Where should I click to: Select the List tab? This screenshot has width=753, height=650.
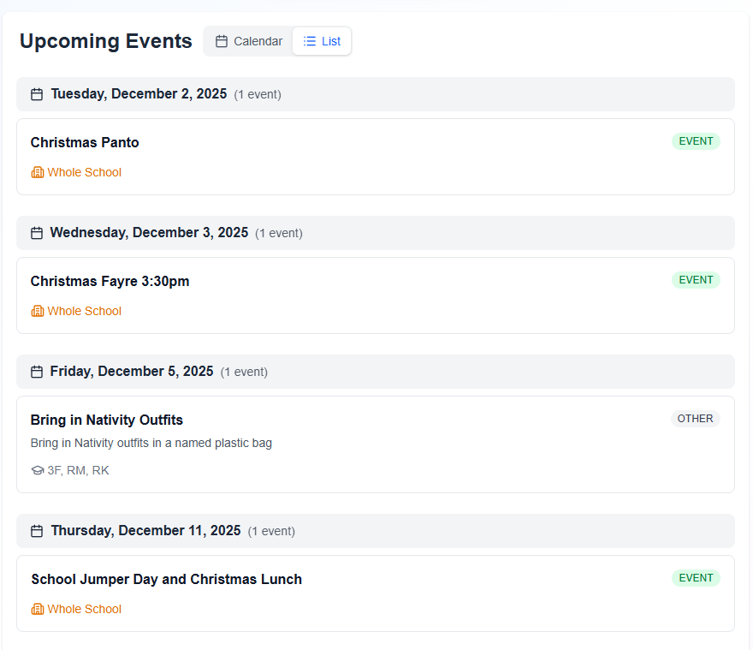(x=322, y=40)
